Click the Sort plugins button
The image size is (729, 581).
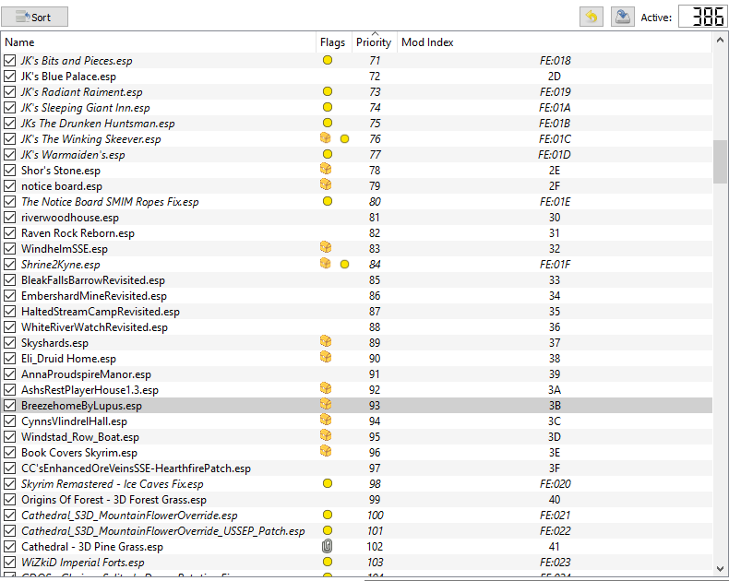(x=34, y=18)
